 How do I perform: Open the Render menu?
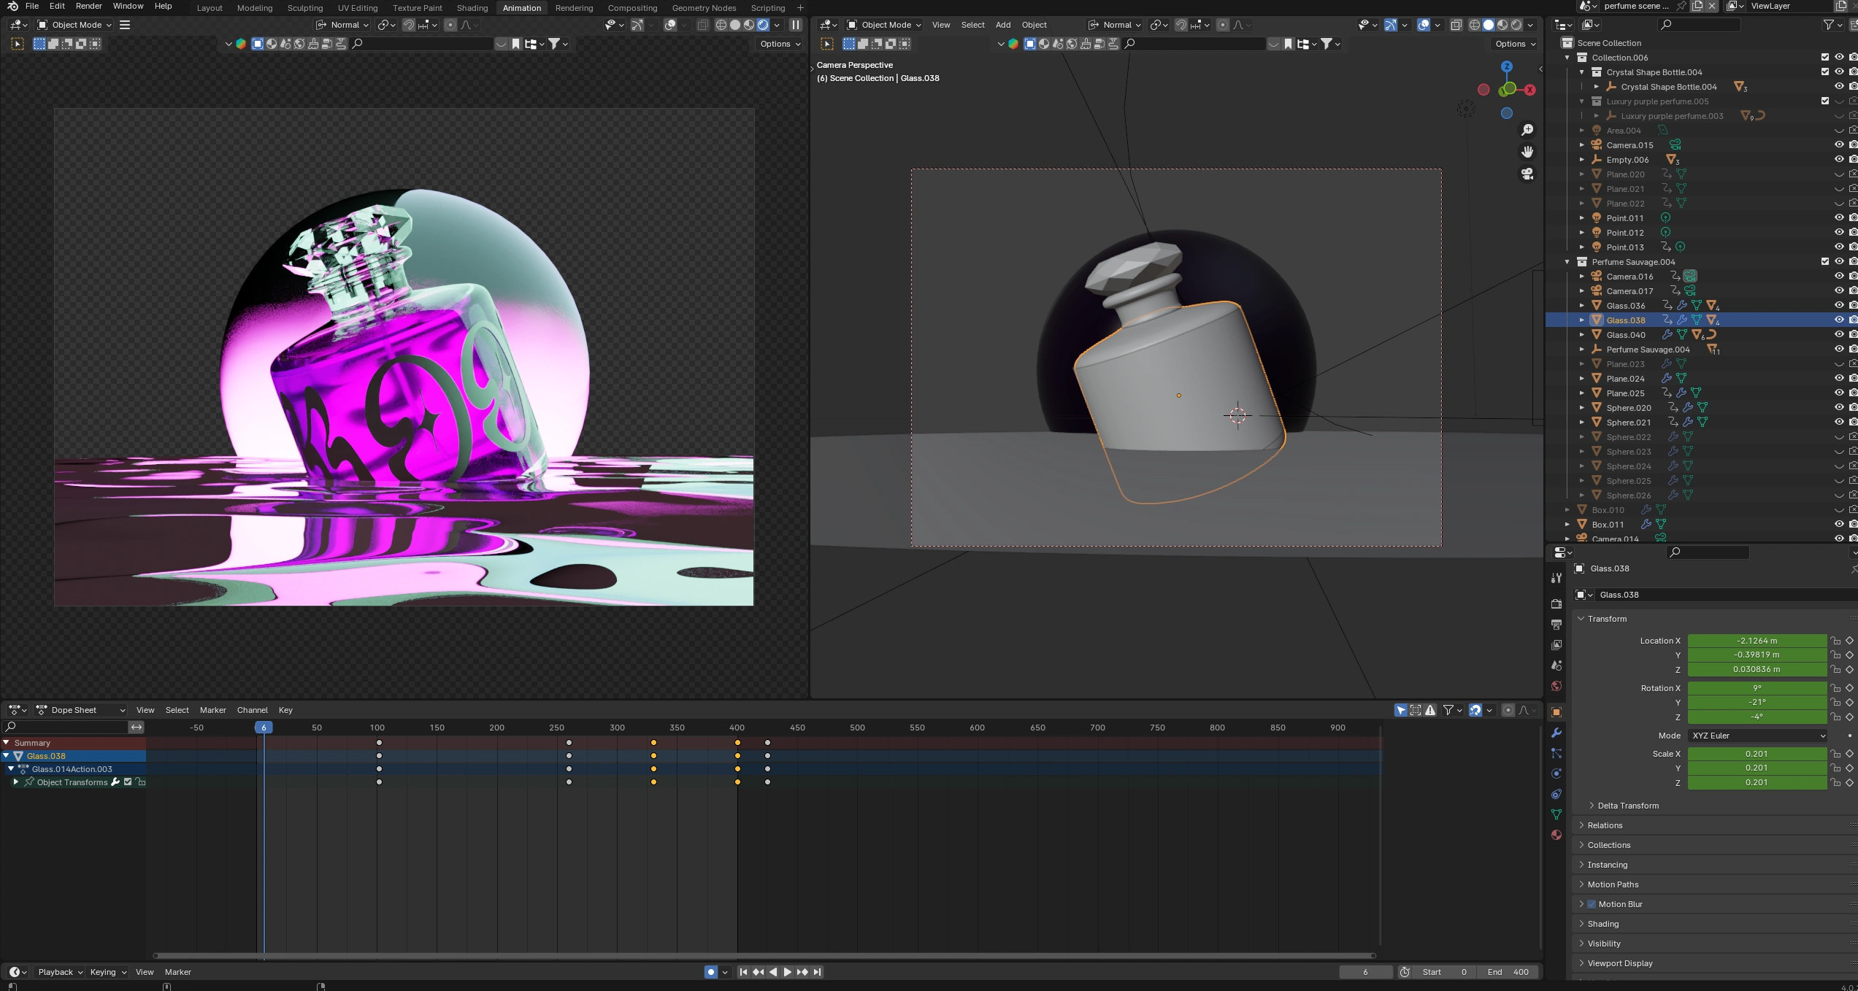(x=88, y=6)
